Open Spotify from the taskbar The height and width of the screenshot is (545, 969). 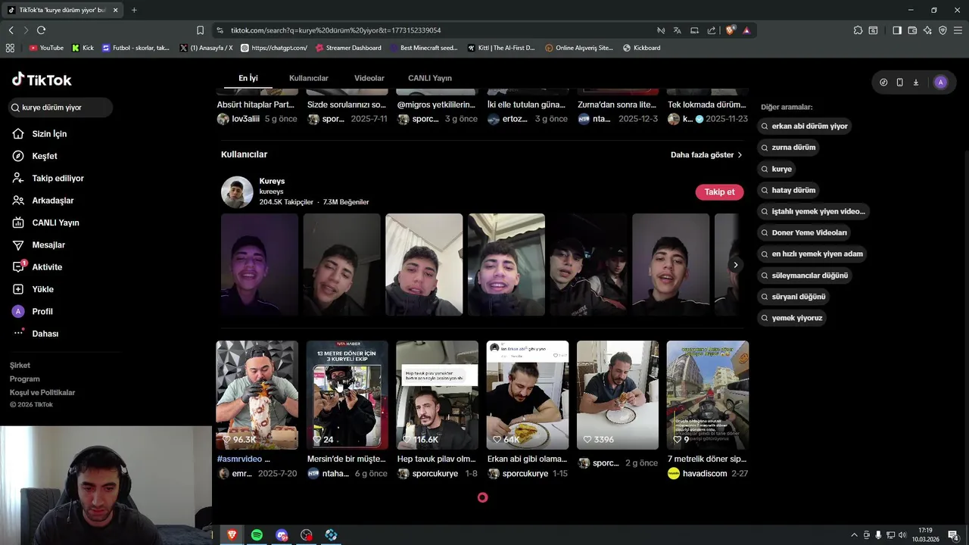(257, 535)
